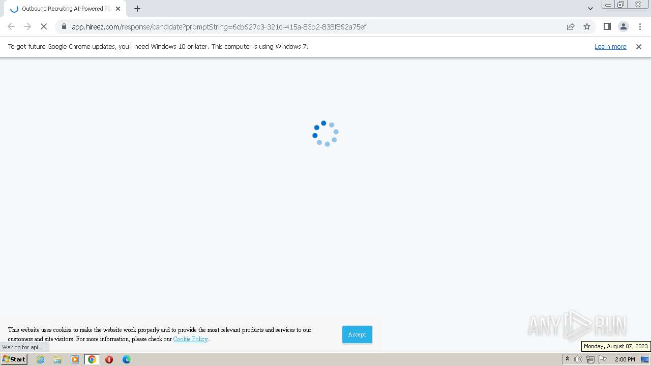Close the Outbound Recruiting tab
651x366 pixels.
pos(118,9)
